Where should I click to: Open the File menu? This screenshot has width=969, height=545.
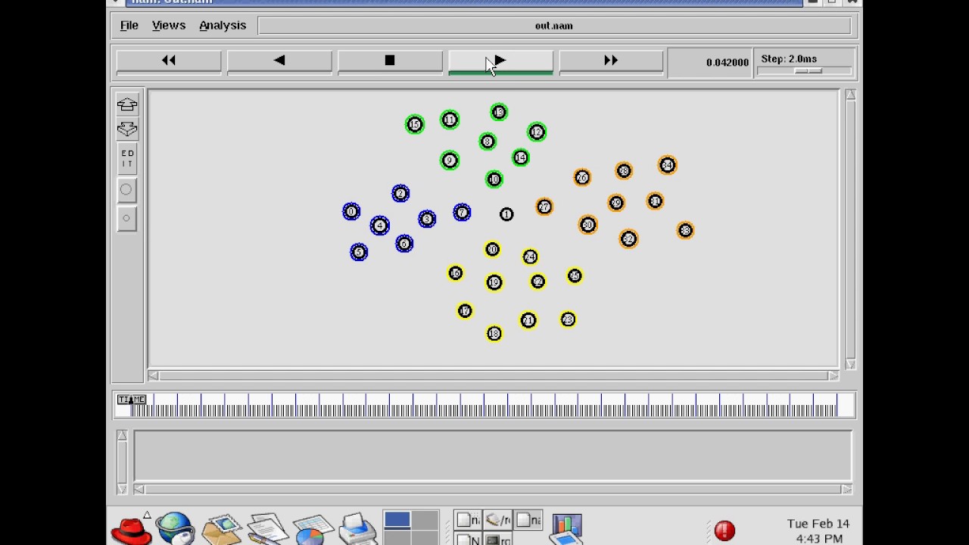point(129,25)
